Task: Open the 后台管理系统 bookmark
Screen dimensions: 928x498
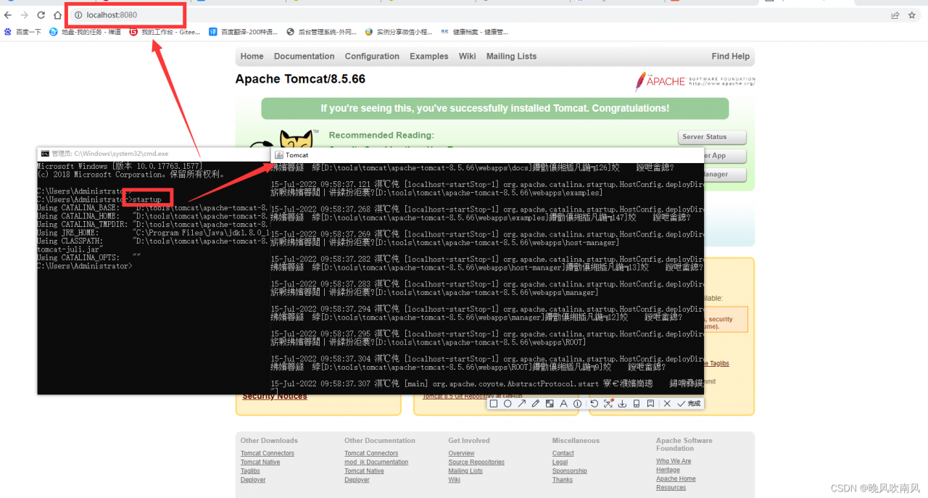Action: tap(322, 32)
